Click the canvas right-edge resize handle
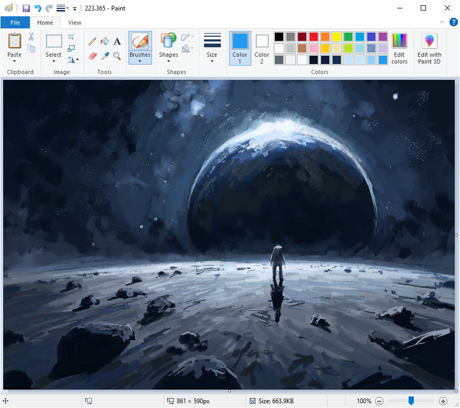The image size is (460, 408). [456, 235]
